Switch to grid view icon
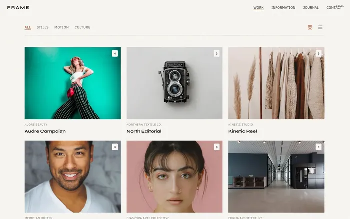Screen dimensions: 350x219 pos(310,27)
